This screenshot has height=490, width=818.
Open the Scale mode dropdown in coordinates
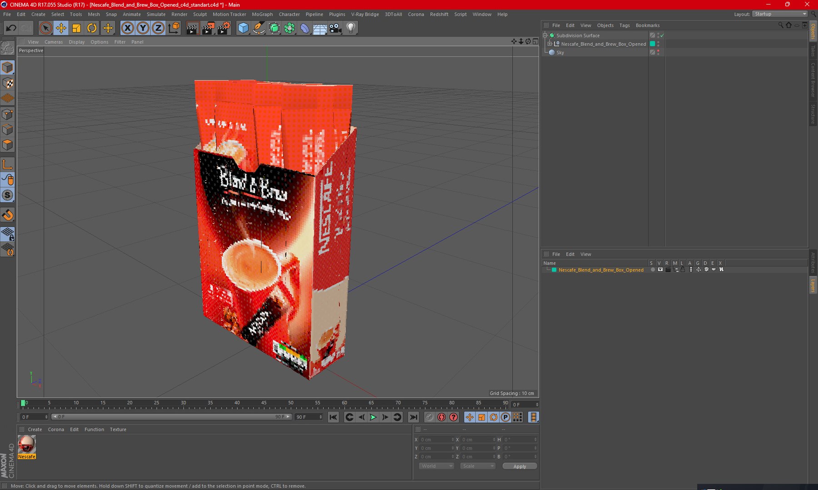pyautogui.click(x=478, y=466)
